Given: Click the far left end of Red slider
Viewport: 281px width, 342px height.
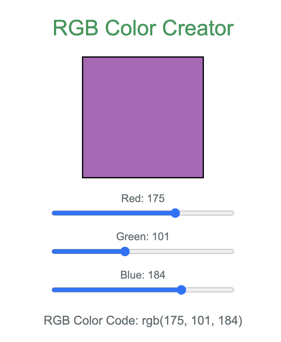Looking at the screenshot, I should [x=54, y=213].
